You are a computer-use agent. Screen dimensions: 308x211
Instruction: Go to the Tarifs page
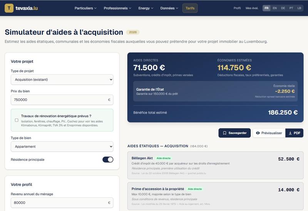click(190, 8)
